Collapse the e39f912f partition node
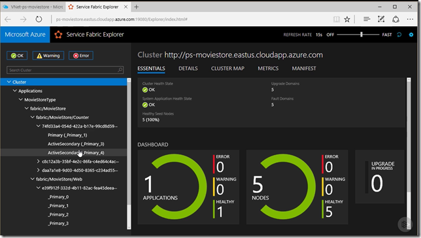Screen dimensions: 421x238 (x=39, y=188)
